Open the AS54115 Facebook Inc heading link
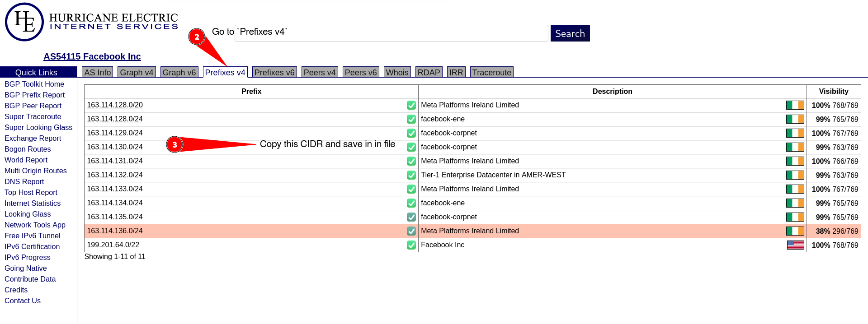 pos(92,56)
